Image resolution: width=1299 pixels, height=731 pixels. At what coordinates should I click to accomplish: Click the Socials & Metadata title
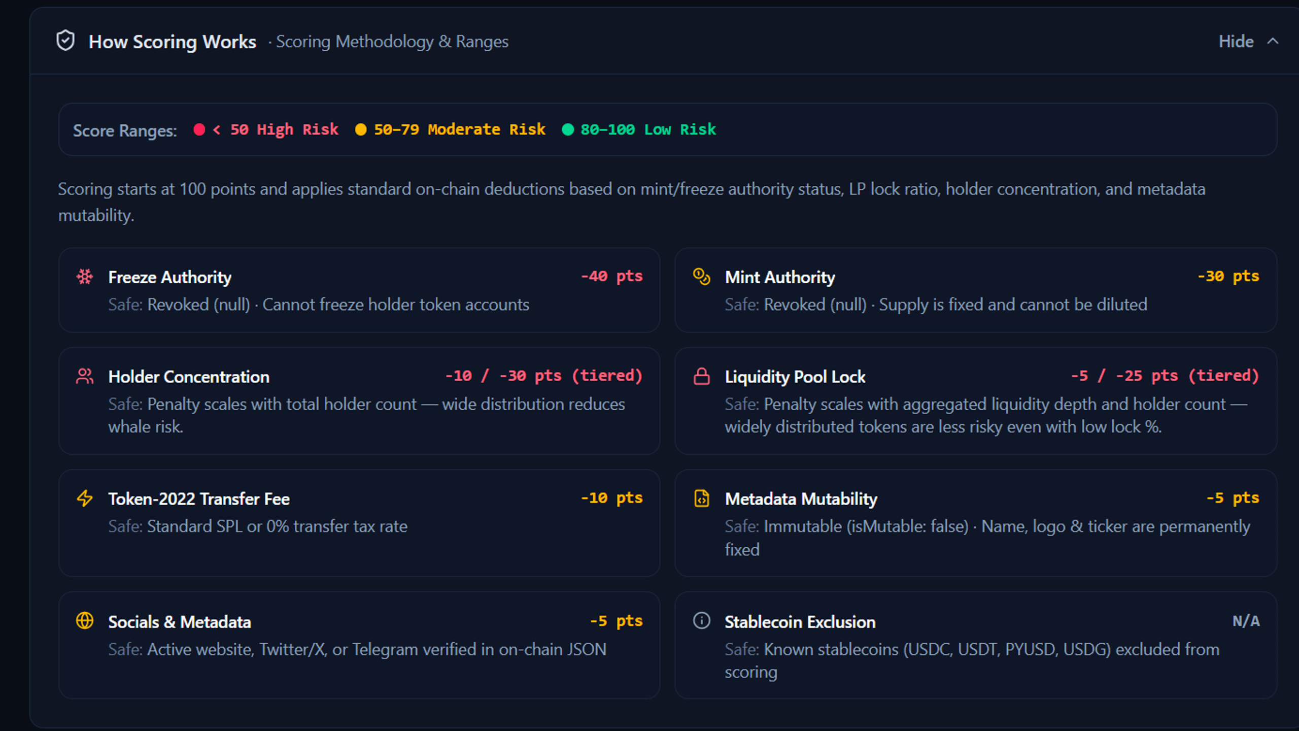(x=180, y=622)
